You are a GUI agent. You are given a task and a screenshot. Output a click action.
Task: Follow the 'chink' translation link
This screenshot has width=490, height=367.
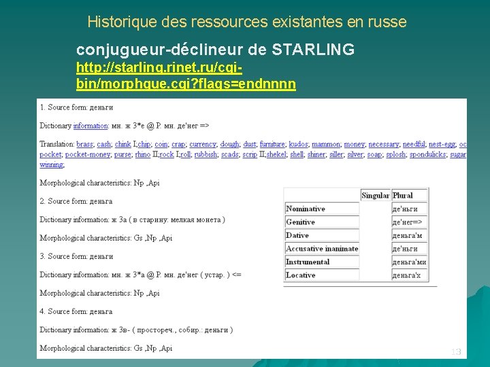pyautogui.click(x=122, y=144)
